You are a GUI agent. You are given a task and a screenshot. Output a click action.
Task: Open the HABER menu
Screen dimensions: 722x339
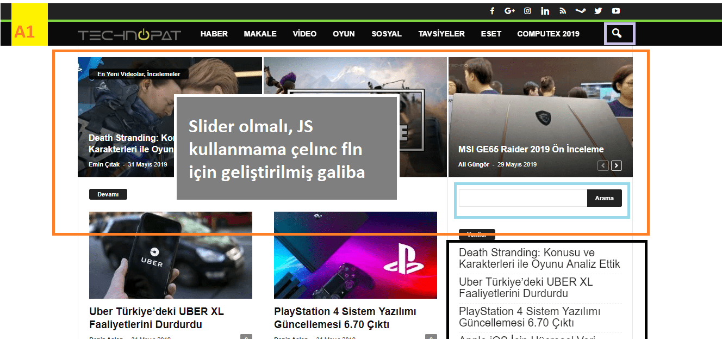(x=214, y=34)
